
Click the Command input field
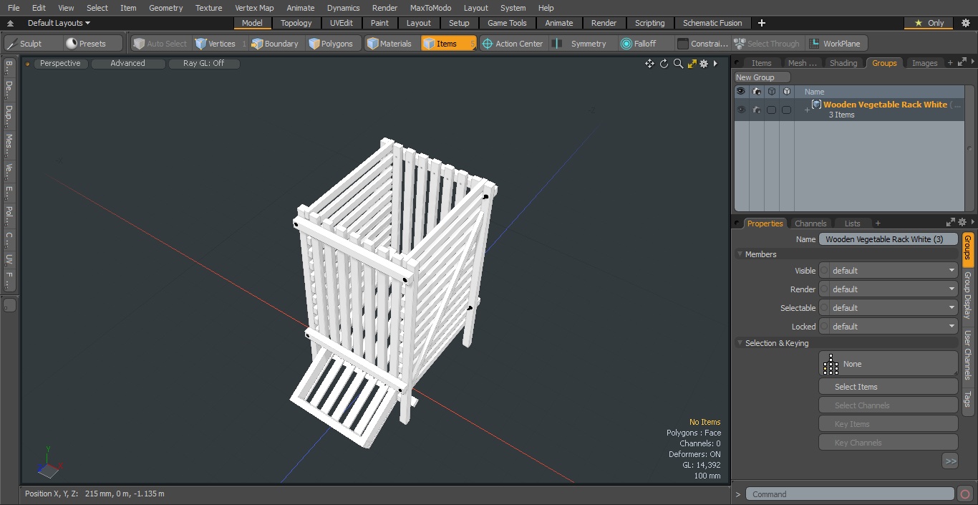(850, 494)
